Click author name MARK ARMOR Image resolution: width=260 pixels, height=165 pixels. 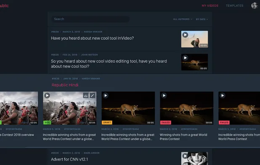point(92,153)
